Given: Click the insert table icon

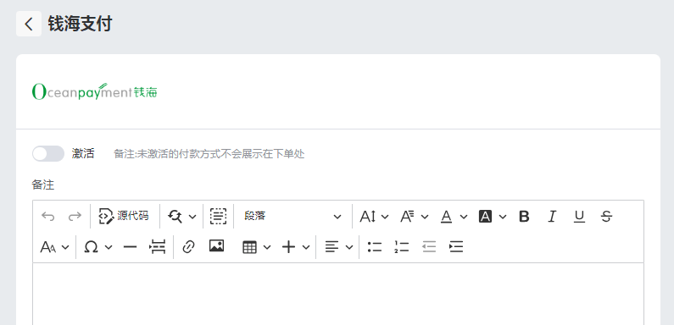Looking at the screenshot, I should (x=250, y=247).
